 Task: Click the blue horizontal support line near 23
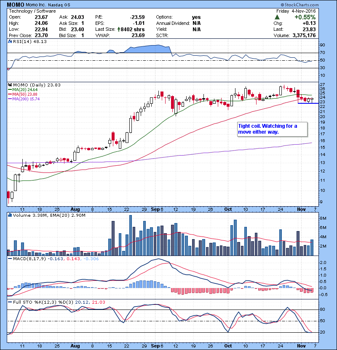[308, 103]
